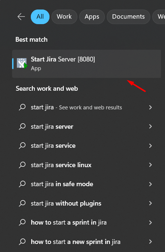The height and width of the screenshot is (252, 165).
Task: Select 'start jira server' suggestion
Action: point(52,127)
